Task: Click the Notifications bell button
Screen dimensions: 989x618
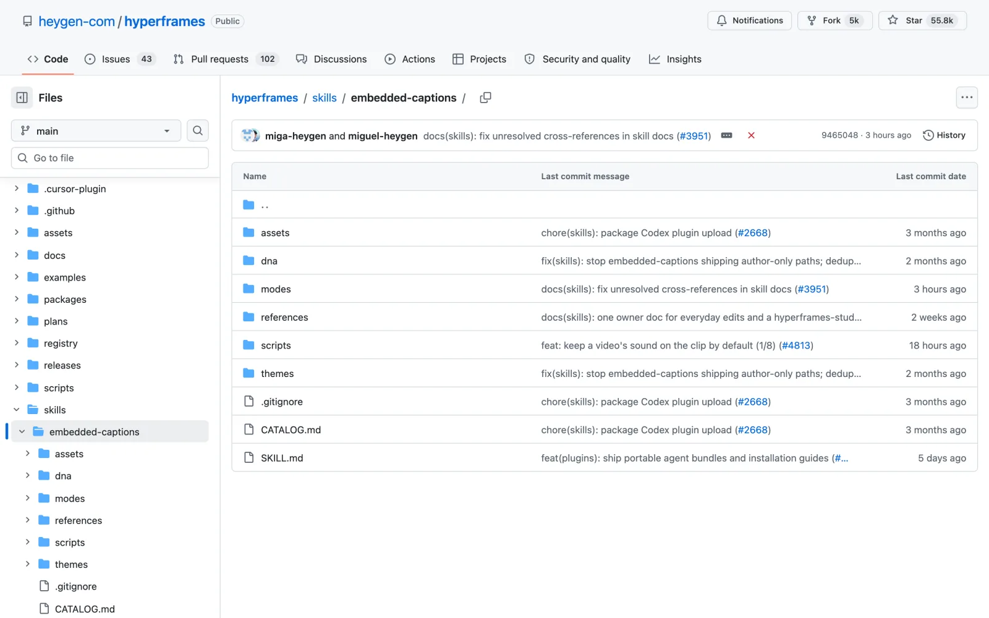Action: pyautogui.click(x=749, y=20)
